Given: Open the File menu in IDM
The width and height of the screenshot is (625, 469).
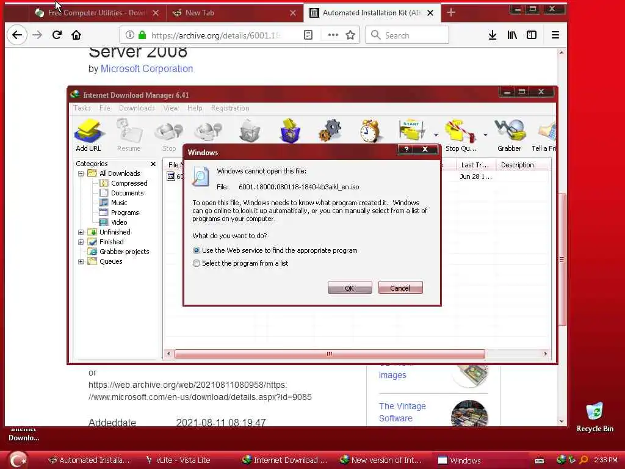Looking at the screenshot, I should point(105,108).
